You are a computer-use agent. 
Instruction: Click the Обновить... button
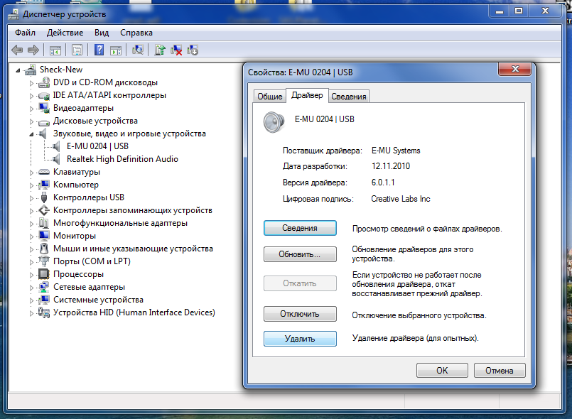(x=300, y=254)
